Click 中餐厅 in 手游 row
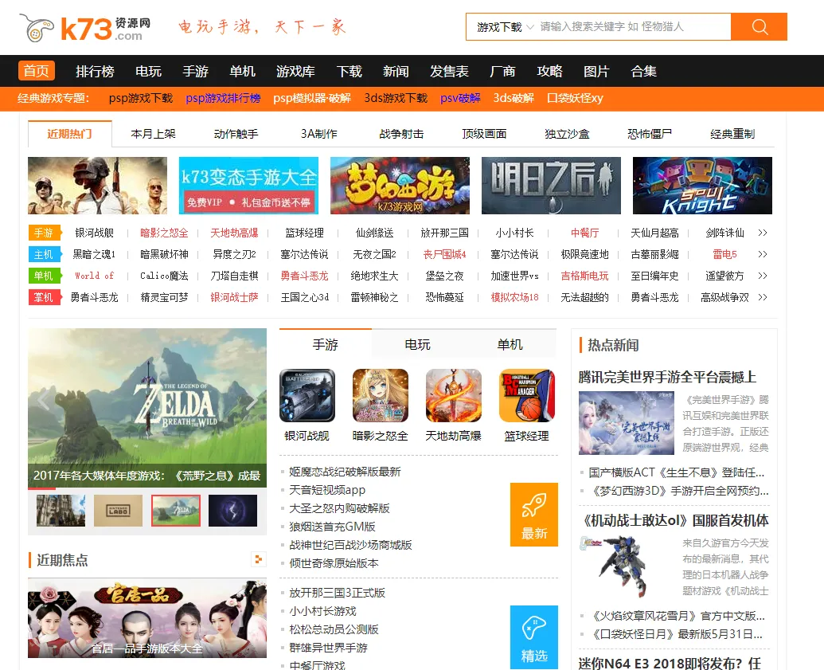This screenshot has width=824, height=670. click(584, 233)
